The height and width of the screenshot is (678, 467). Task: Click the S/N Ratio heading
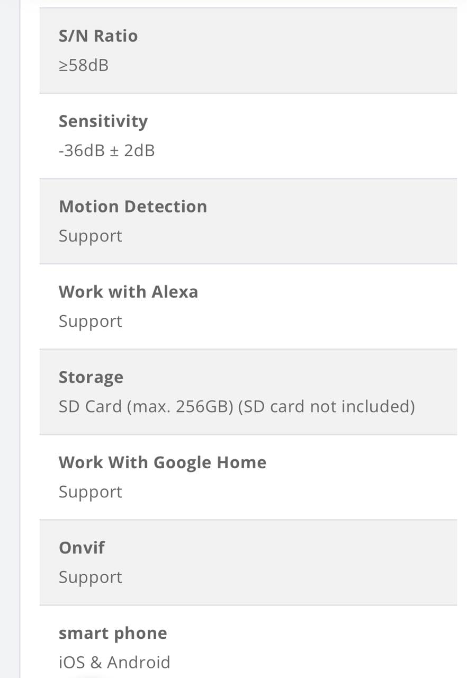98,36
